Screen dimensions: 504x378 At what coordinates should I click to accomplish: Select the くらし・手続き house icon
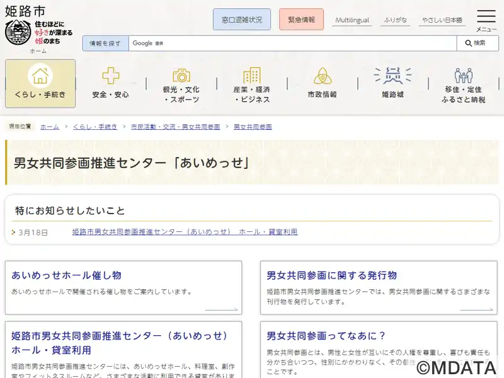pyautogui.click(x=40, y=76)
